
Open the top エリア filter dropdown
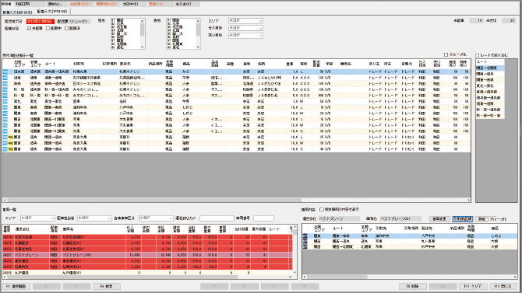(245, 21)
